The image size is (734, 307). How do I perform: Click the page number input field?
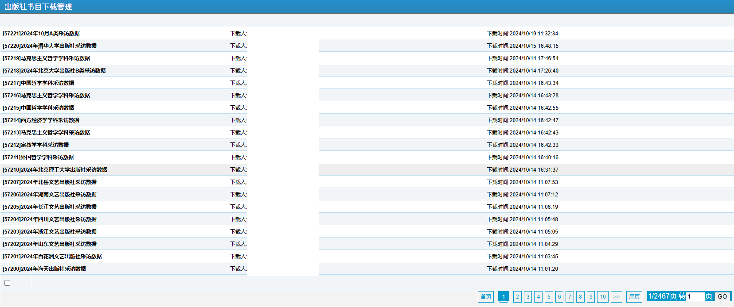(695, 297)
